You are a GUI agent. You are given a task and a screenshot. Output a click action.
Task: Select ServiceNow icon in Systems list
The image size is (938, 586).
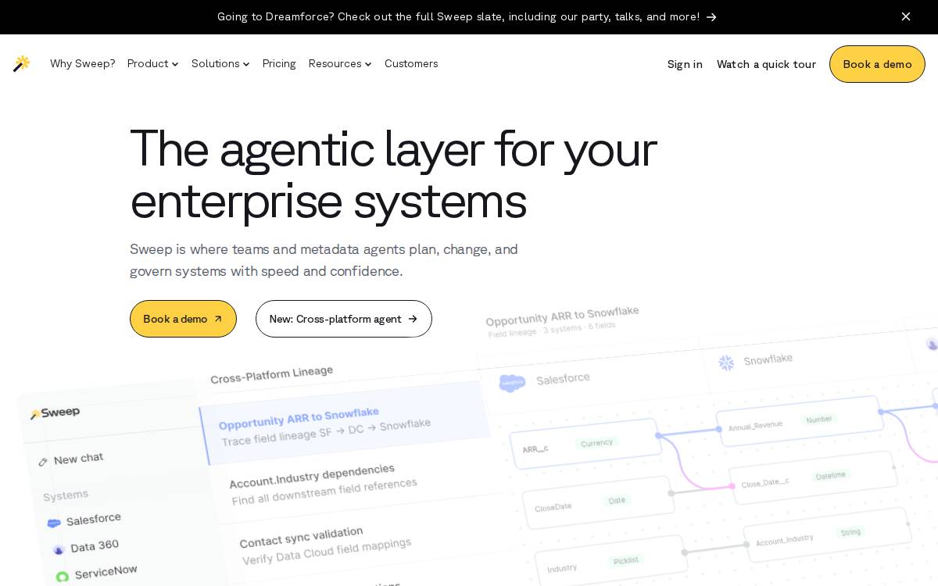(x=63, y=577)
